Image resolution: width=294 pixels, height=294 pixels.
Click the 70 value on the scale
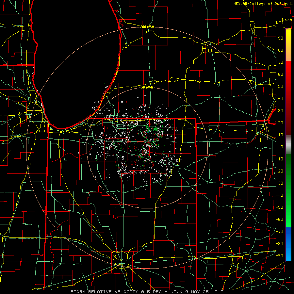281,62
